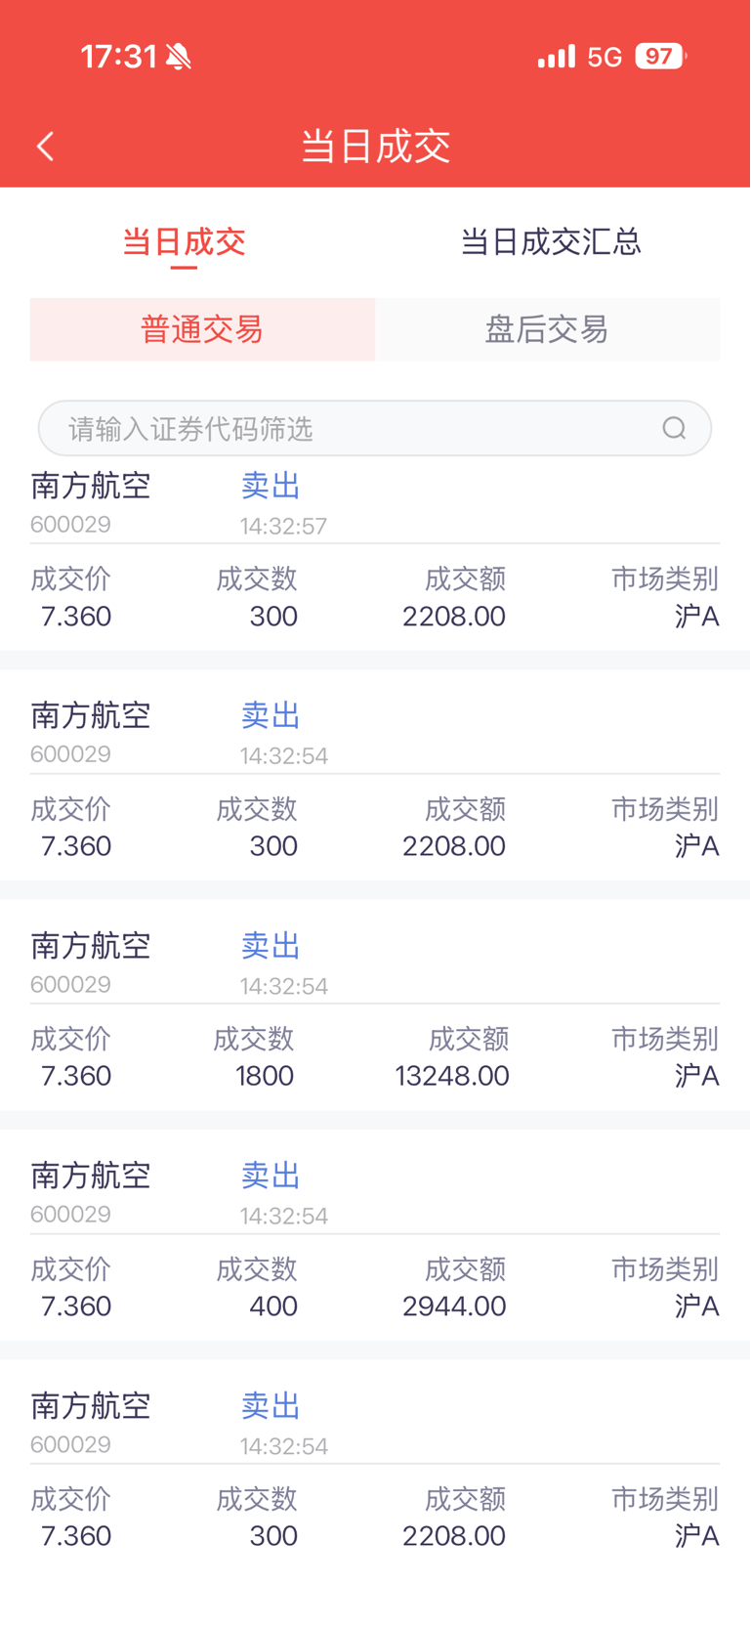Click the magnifier search icon
Screen dimensions: 751x1627
674,428
